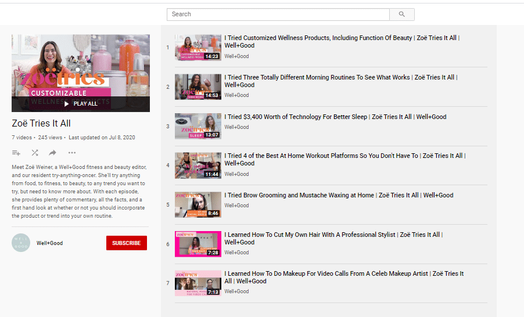Click Well+Good channel under the hair cutting video
Screen dimensions: 524x317
point(236,253)
